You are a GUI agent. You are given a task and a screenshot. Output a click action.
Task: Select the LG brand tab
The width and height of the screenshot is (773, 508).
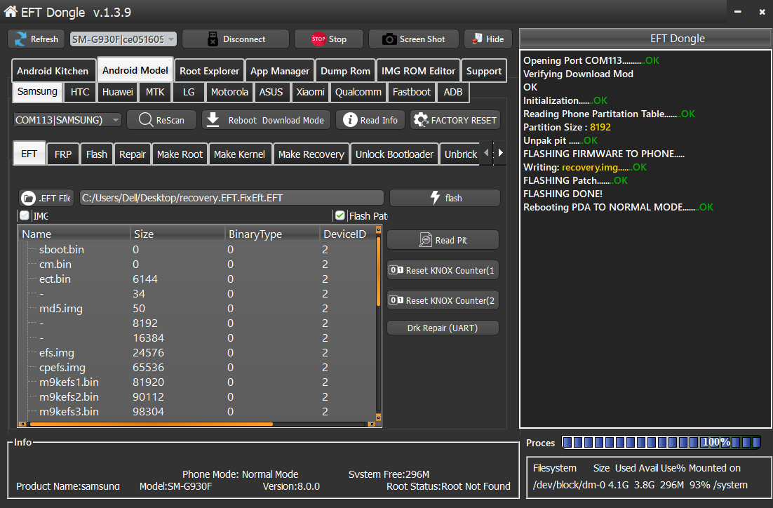(x=189, y=92)
